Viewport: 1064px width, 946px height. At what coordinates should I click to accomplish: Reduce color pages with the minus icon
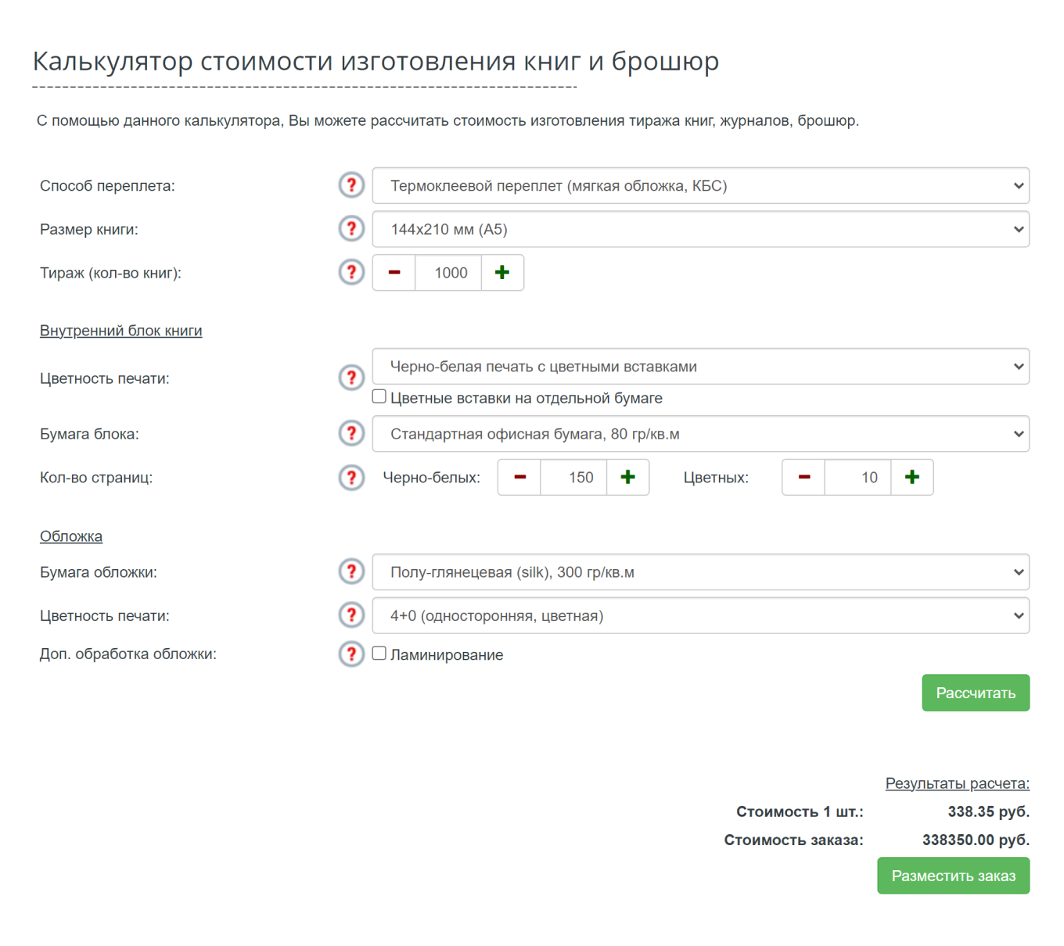(x=803, y=478)
